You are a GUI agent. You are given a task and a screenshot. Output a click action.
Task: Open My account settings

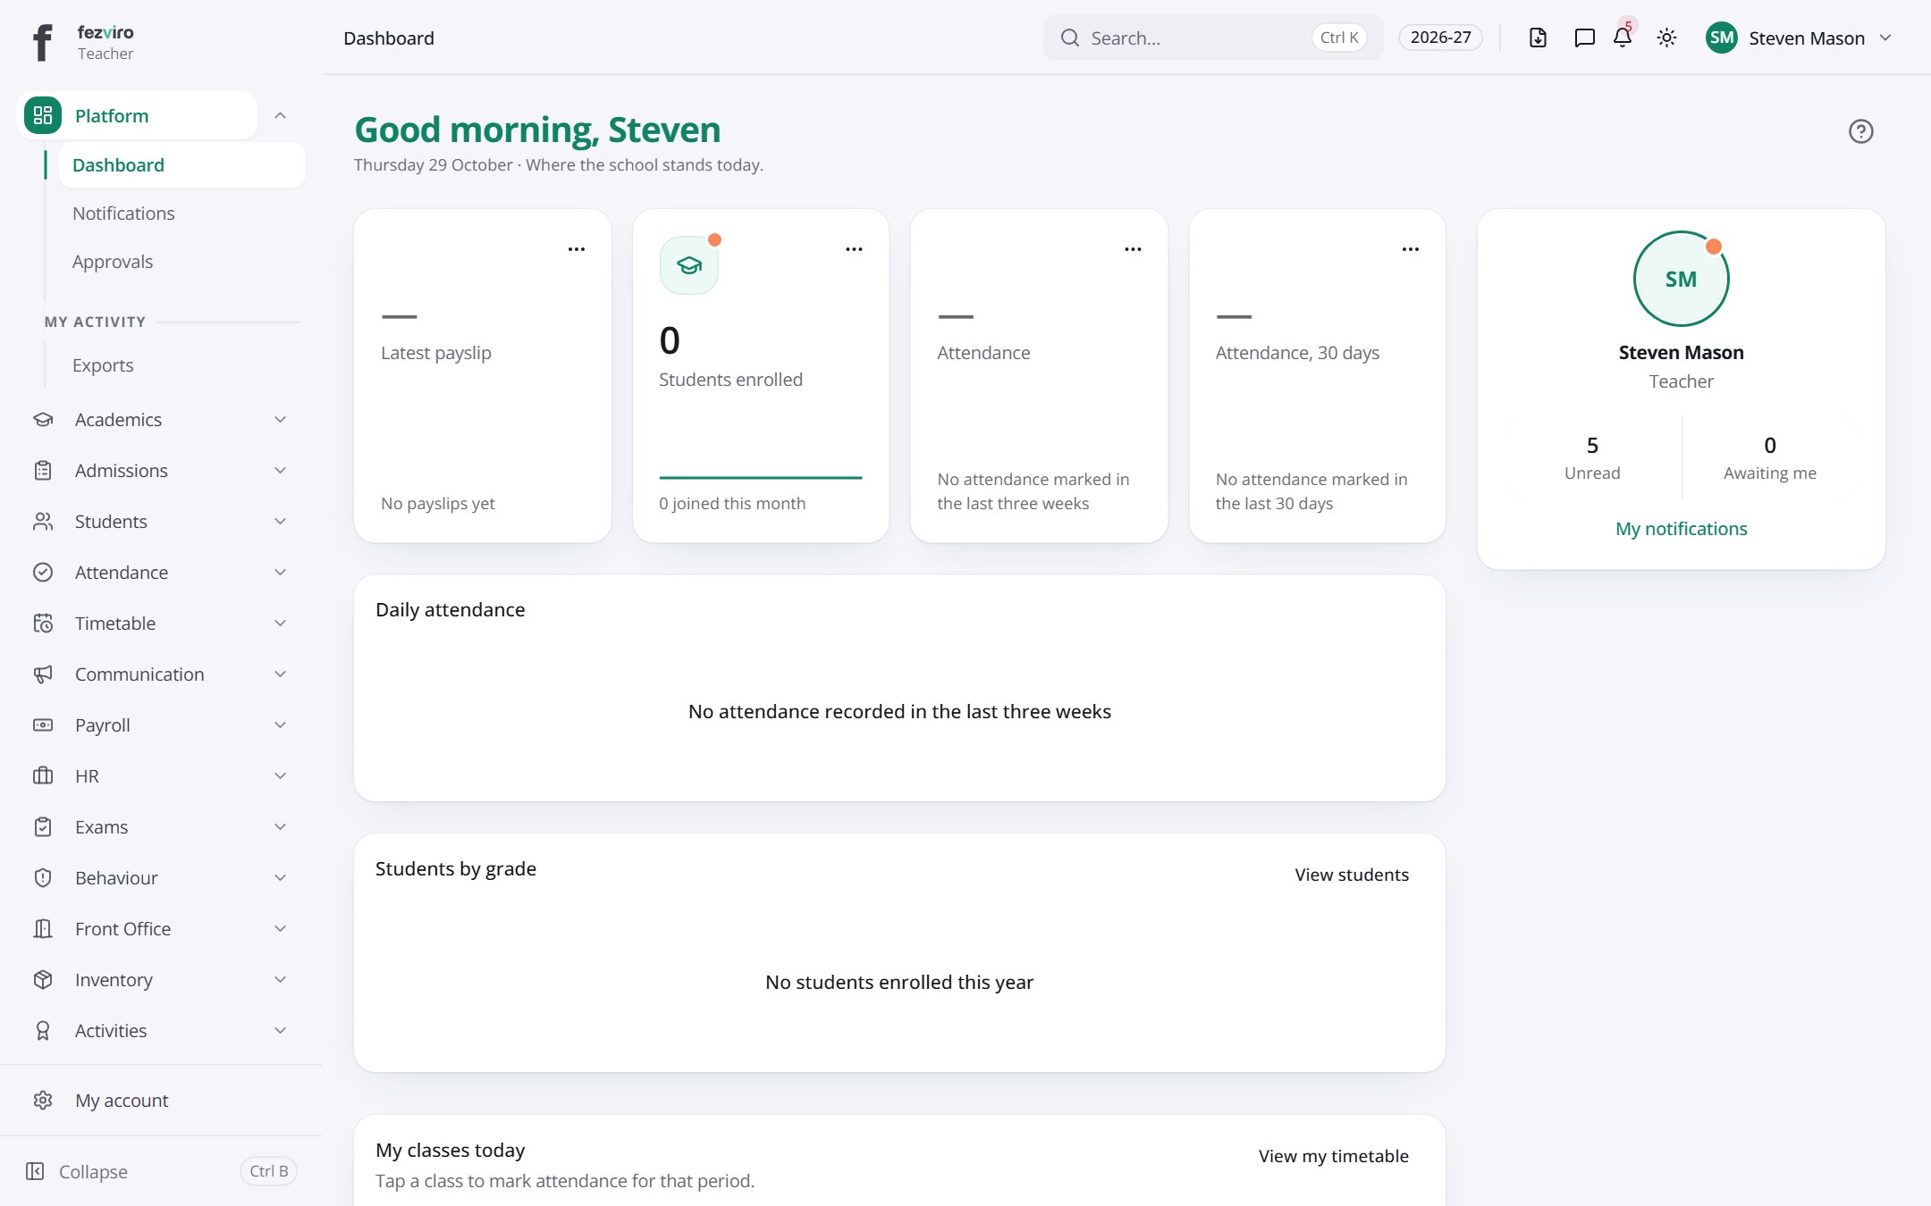coord(161,1101)
